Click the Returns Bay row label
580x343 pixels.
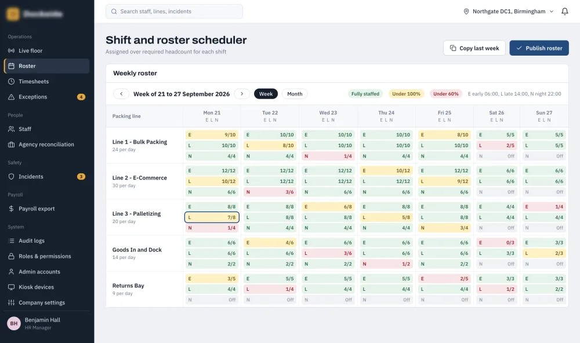(128, 286)
